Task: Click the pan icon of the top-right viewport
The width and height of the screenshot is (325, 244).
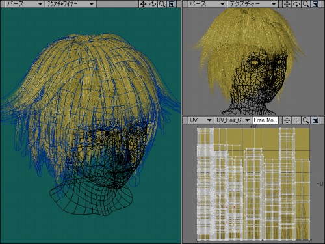Action: 287,4
